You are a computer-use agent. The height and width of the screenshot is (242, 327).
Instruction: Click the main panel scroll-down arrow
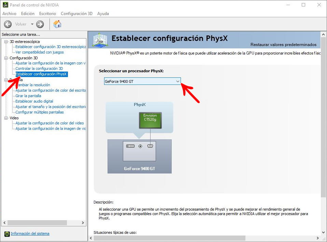(323, 232)
